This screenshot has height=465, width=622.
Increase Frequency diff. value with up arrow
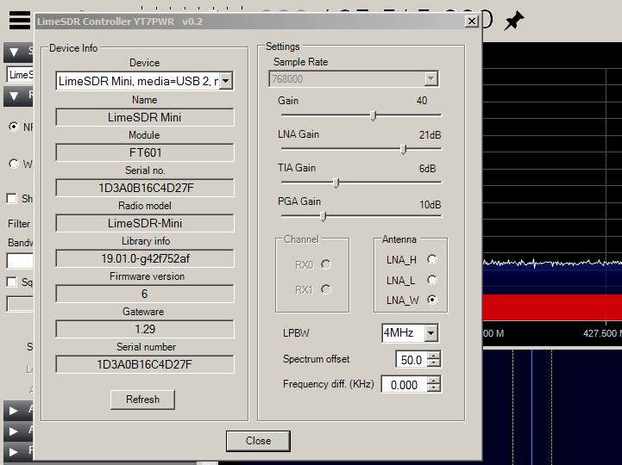click(433, 380)
